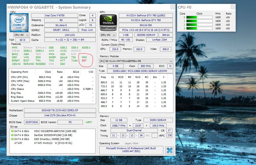256x165 pixels.
Task: Open the GPU #0 selector dropdown
Action: tap(108, 35)
